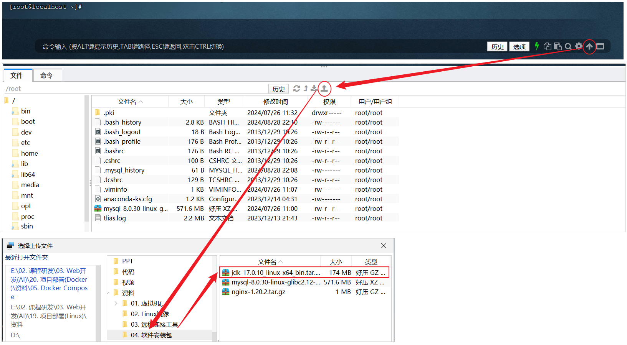
Task: Select the .cshrc file name
Action: pyautogui.click(x=112, y=161)
